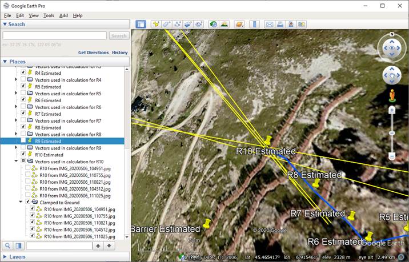View location in Google Maps
This screenshot has height=262, width=409.
302,24
